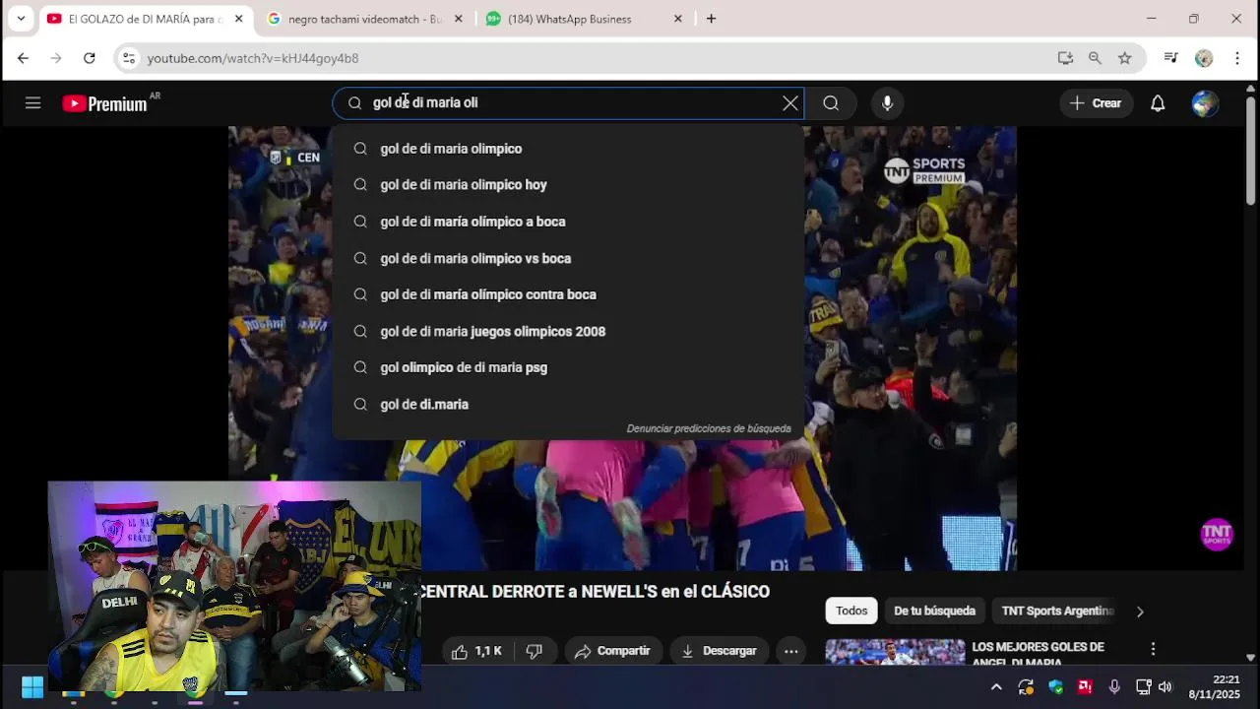This screenshot has height=709, width=1260.
Task: Open the Windows Security tray icon
Action: coord(1056,687)
